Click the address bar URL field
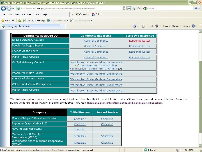This screenshot has width=202, height=152. tap(70, 8)
